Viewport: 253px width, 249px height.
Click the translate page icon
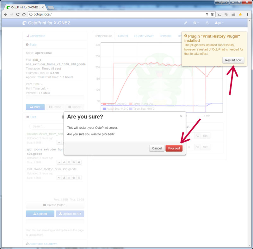[212, 14]
